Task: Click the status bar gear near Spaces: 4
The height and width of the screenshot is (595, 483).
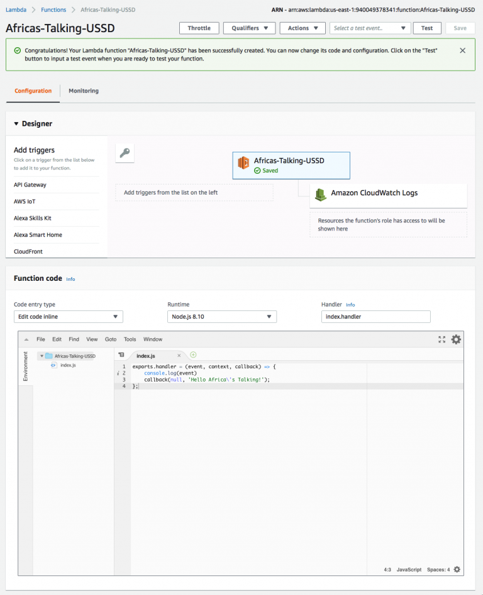Action: point(457,569)
